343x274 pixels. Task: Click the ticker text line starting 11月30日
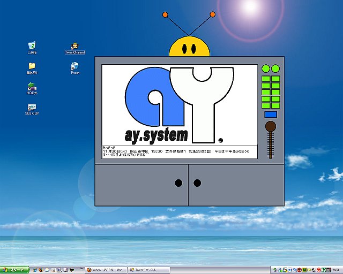click(176, 151)
